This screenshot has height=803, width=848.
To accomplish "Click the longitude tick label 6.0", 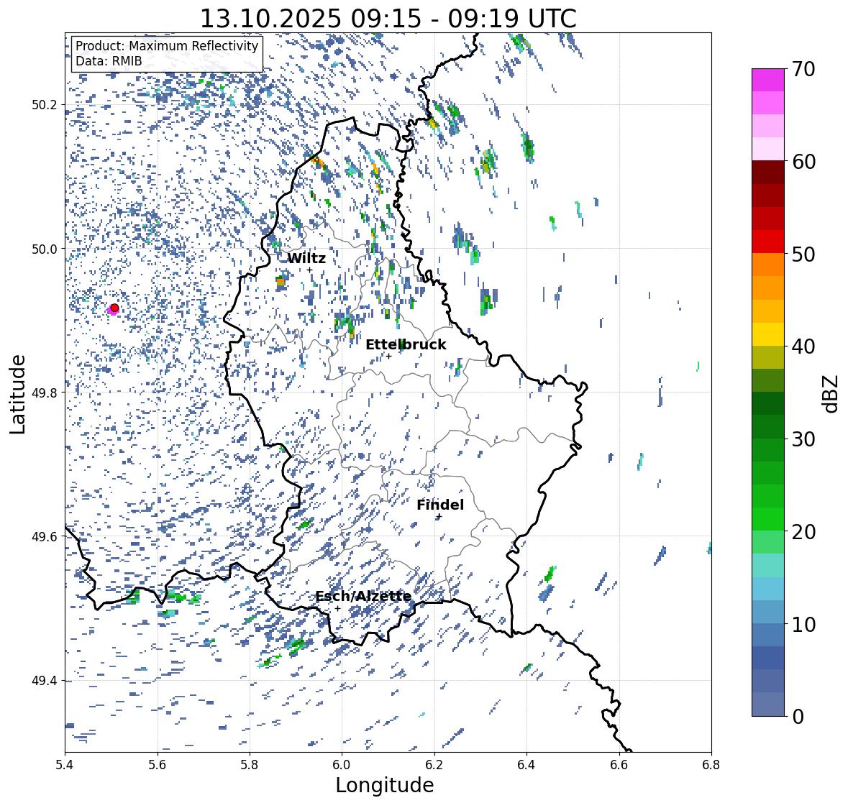I will pos(342,765).
